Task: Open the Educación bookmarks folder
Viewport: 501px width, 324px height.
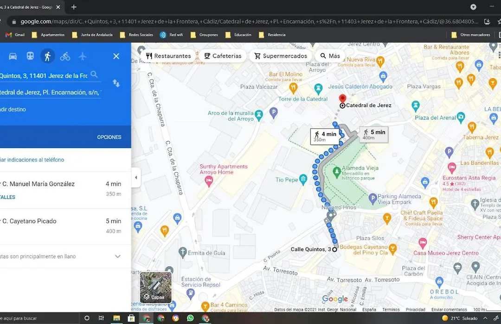Action: 238,35
